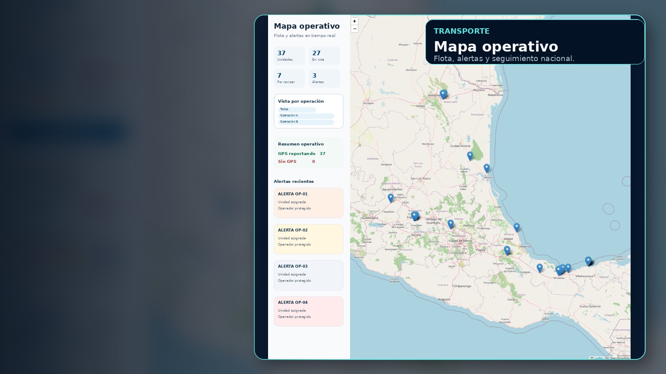
Task: Click the Alertas recientes heading
Action: 294,182
